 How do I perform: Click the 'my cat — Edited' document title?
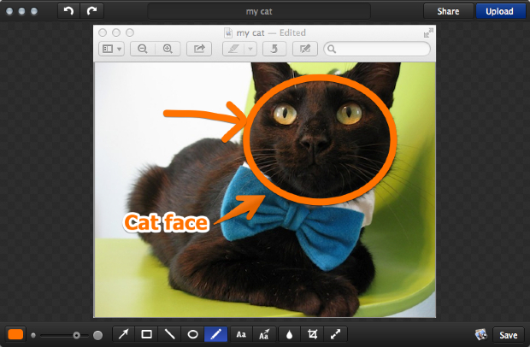271,32
